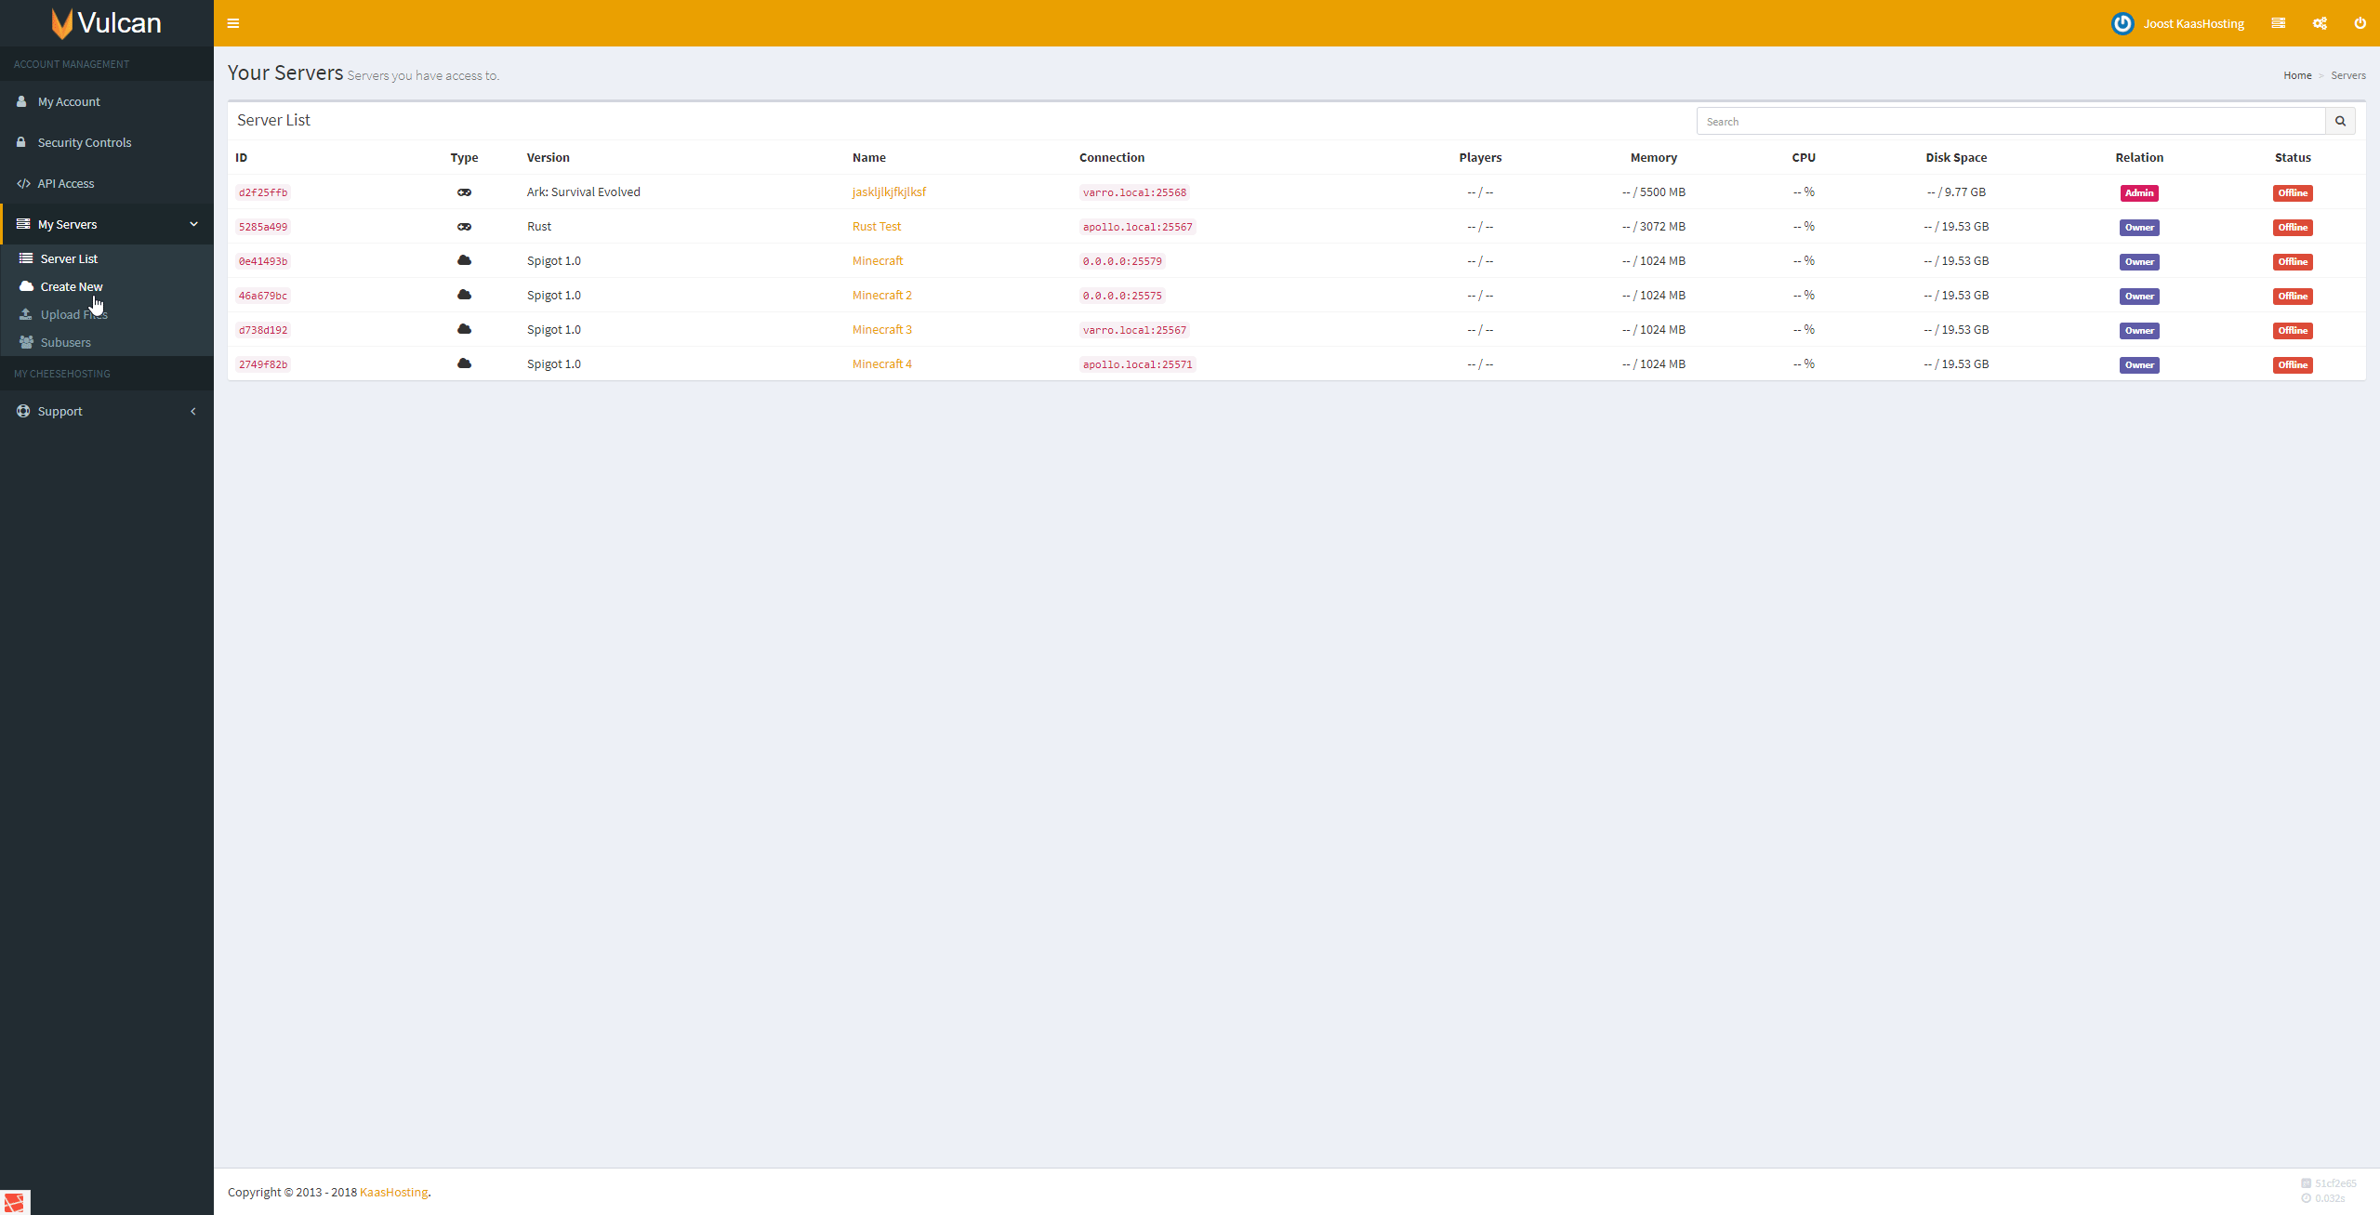Click the server list icon in header
This screenshot has height=1215, width=2380.
[x=2278, y=23]
